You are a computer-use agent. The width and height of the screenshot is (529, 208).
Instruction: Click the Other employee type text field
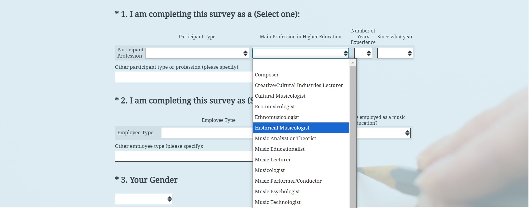[184, 156]
